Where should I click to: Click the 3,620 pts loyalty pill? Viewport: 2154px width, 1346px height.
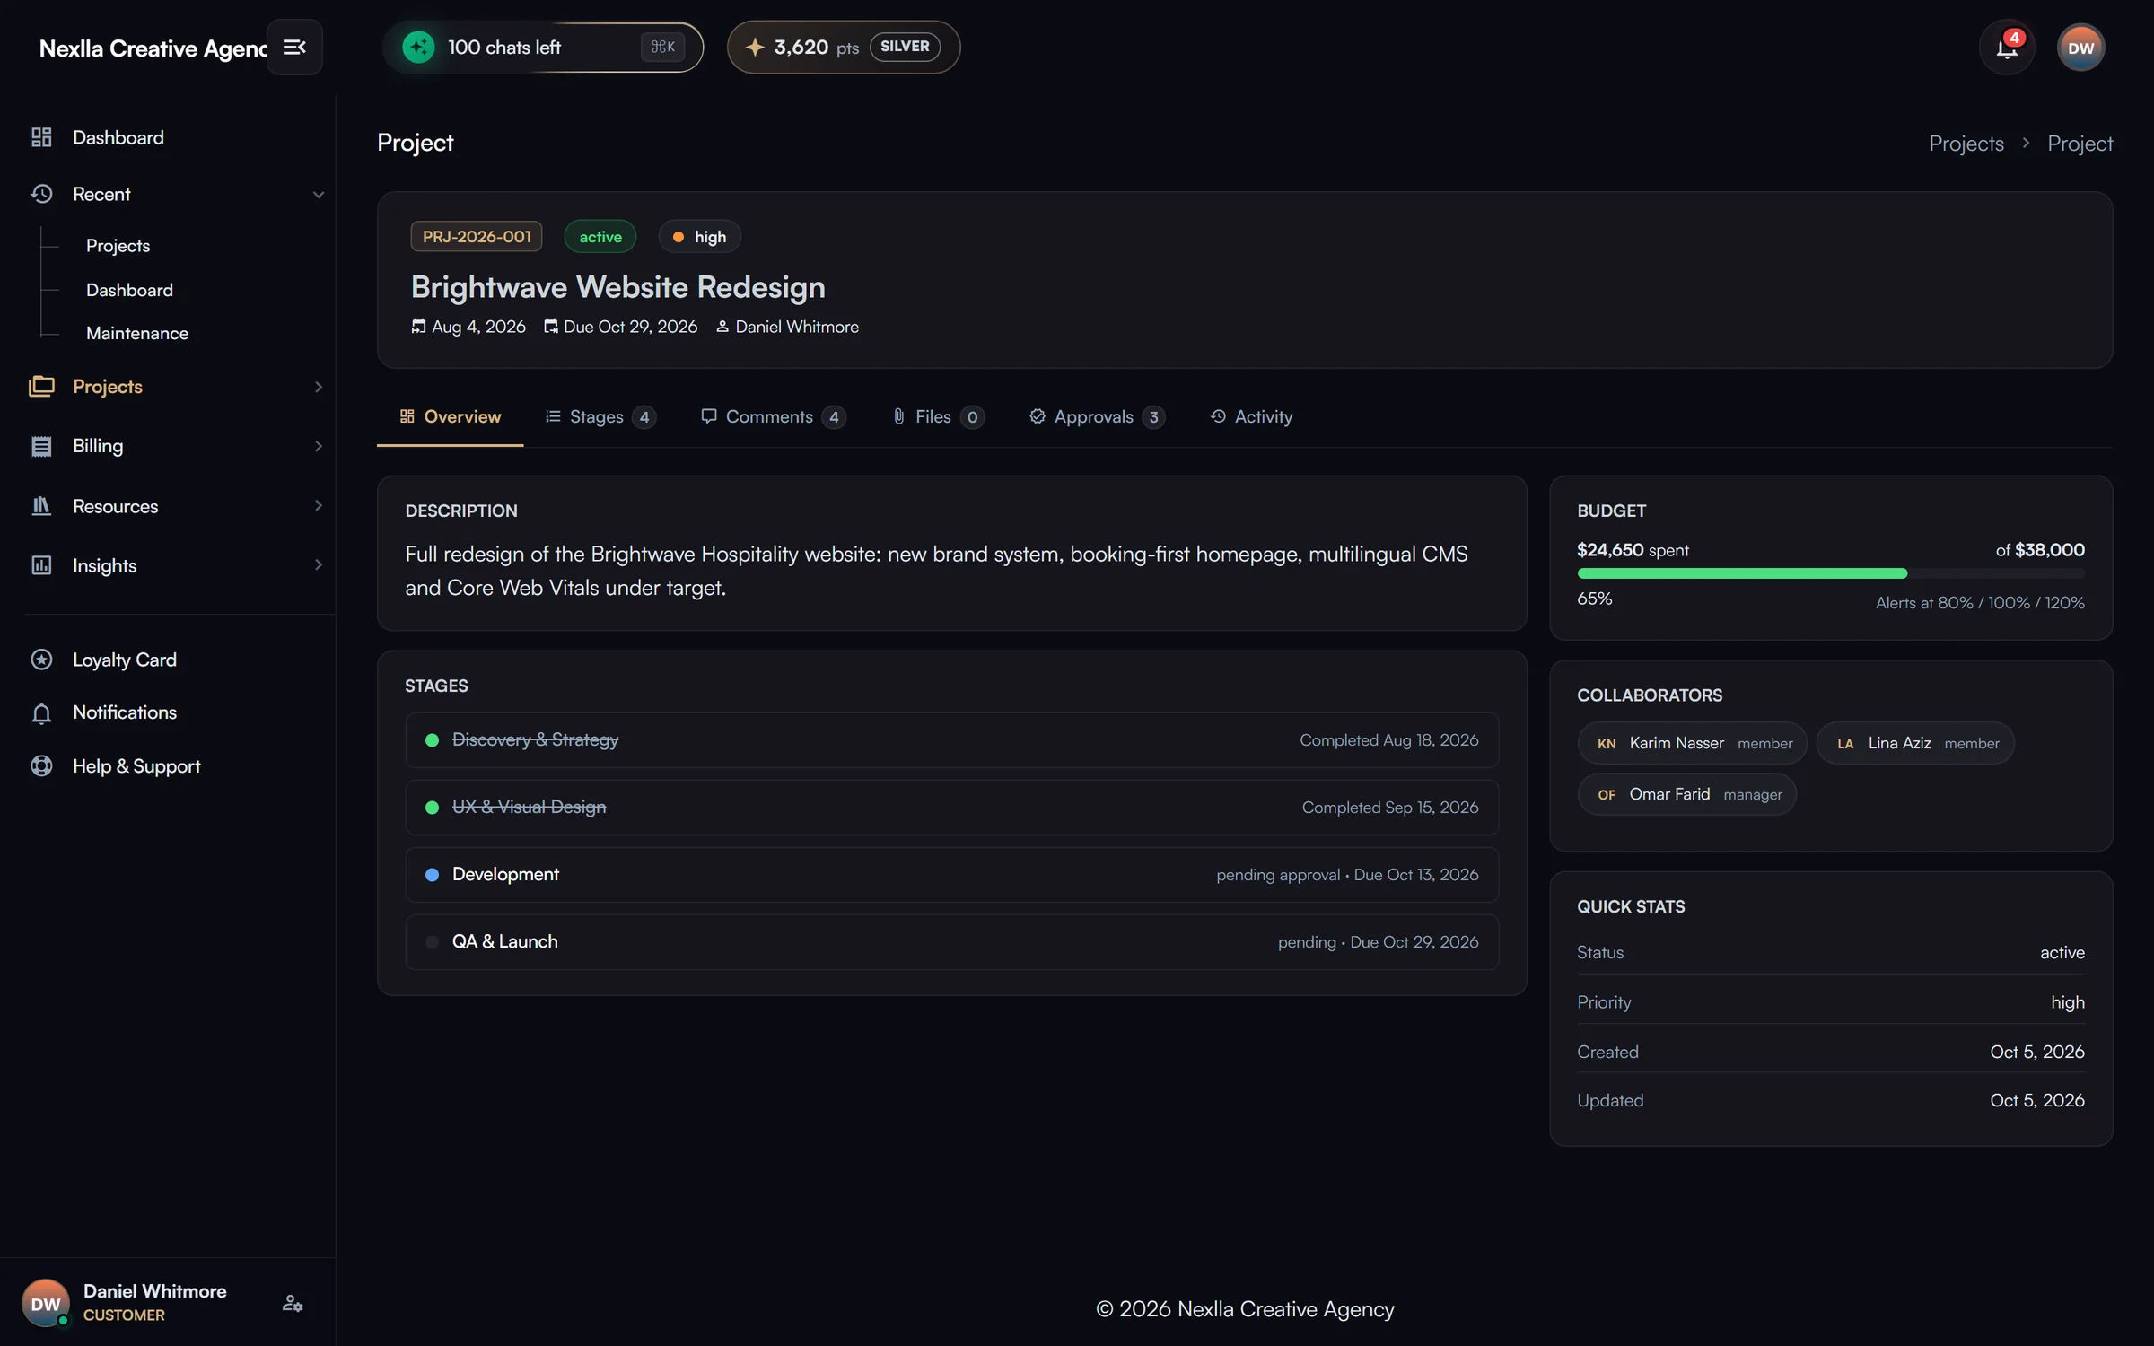tap(843, 47)
